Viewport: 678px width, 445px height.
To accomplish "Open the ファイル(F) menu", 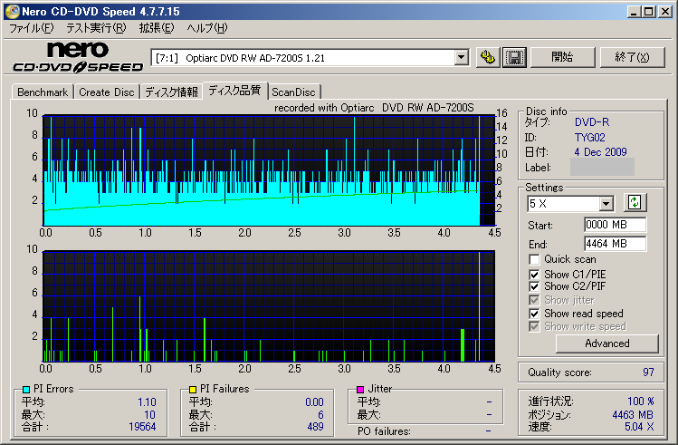I will tap(31, 28).
